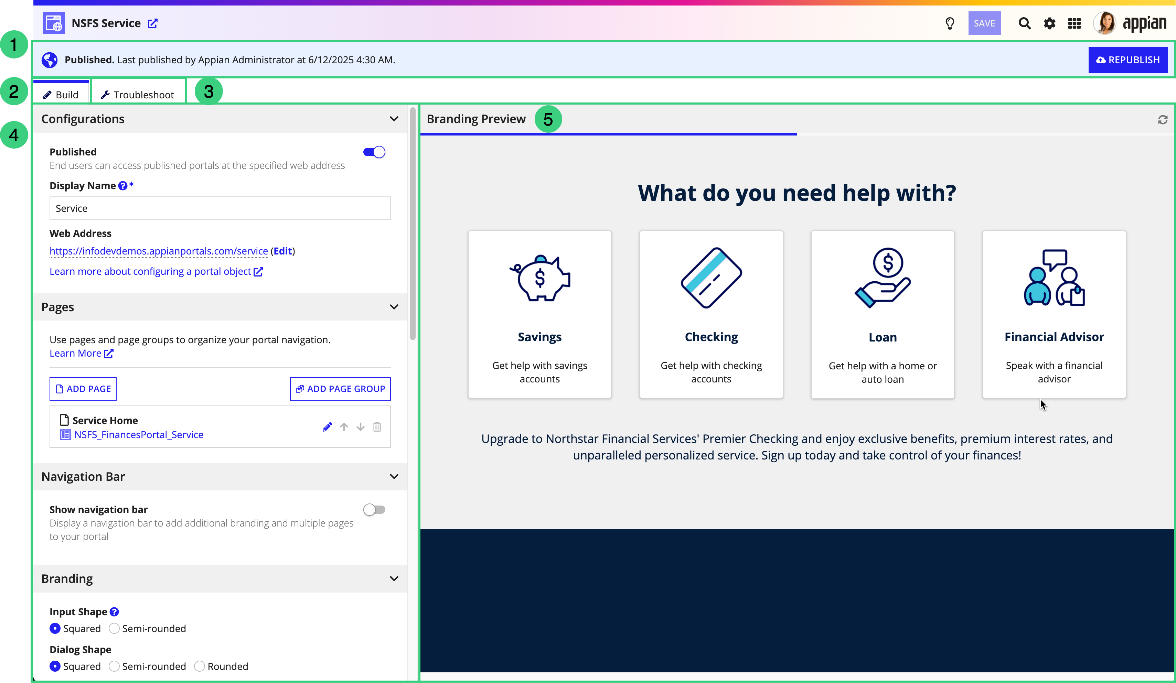1176x683 pixels.
Task: Select Rounded for Dialog Shape
Action: (x=199, y=666)
